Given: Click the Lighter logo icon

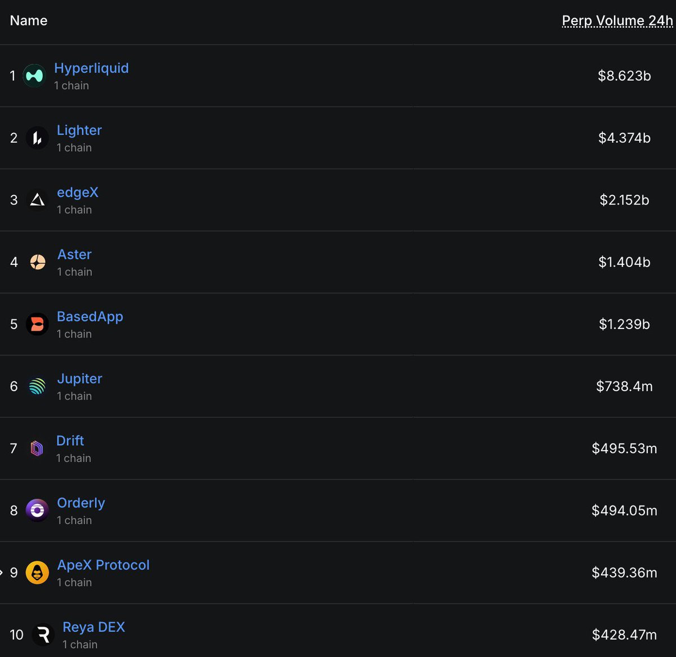Looking at the screenshot, I should [37, 137].
